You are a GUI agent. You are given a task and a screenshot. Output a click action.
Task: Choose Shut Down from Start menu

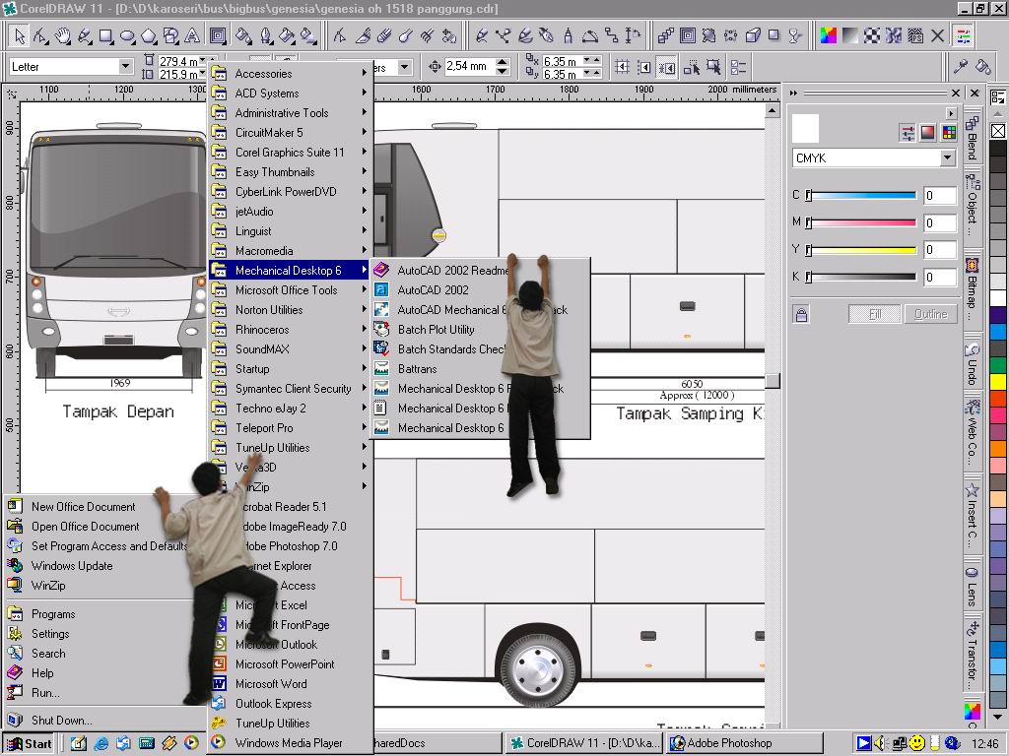[x=102, y=720]
